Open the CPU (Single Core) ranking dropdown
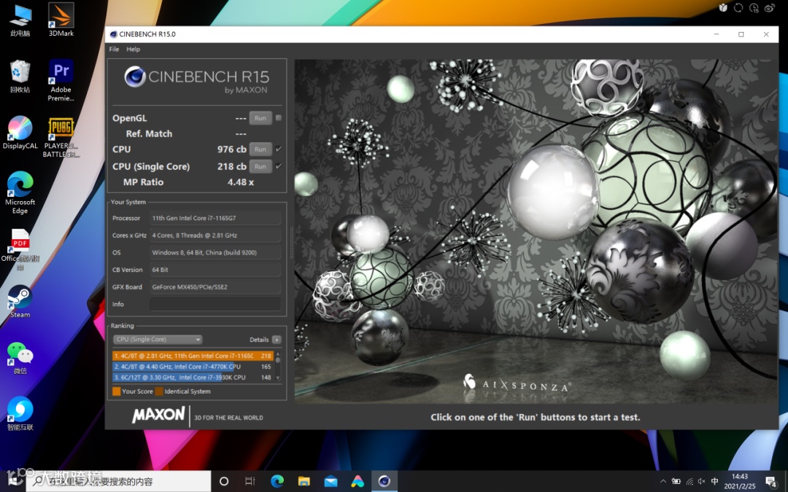Image resolution: width=788 pixels, height=492 pixels. pos(158,340)
